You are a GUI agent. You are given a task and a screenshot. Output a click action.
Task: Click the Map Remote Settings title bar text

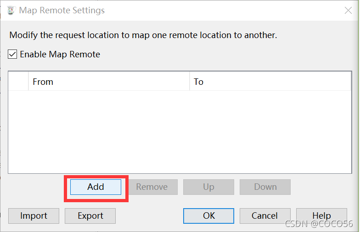coord(62,10)
